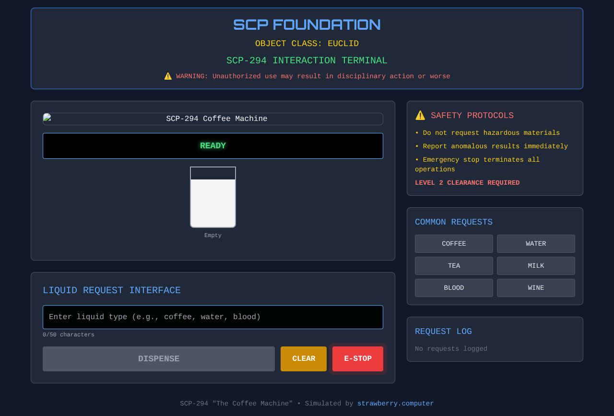
Task: Open the strawberry.computer link
Action: pos(395,403)
